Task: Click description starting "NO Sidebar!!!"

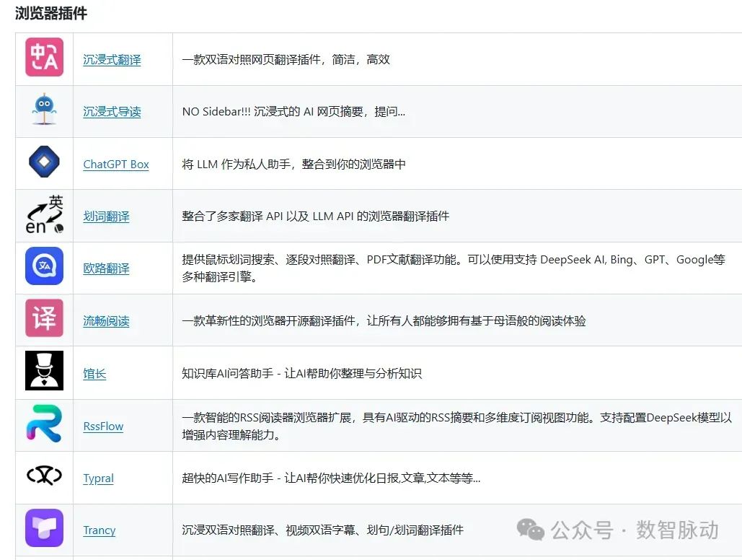Action: point(293,112)
